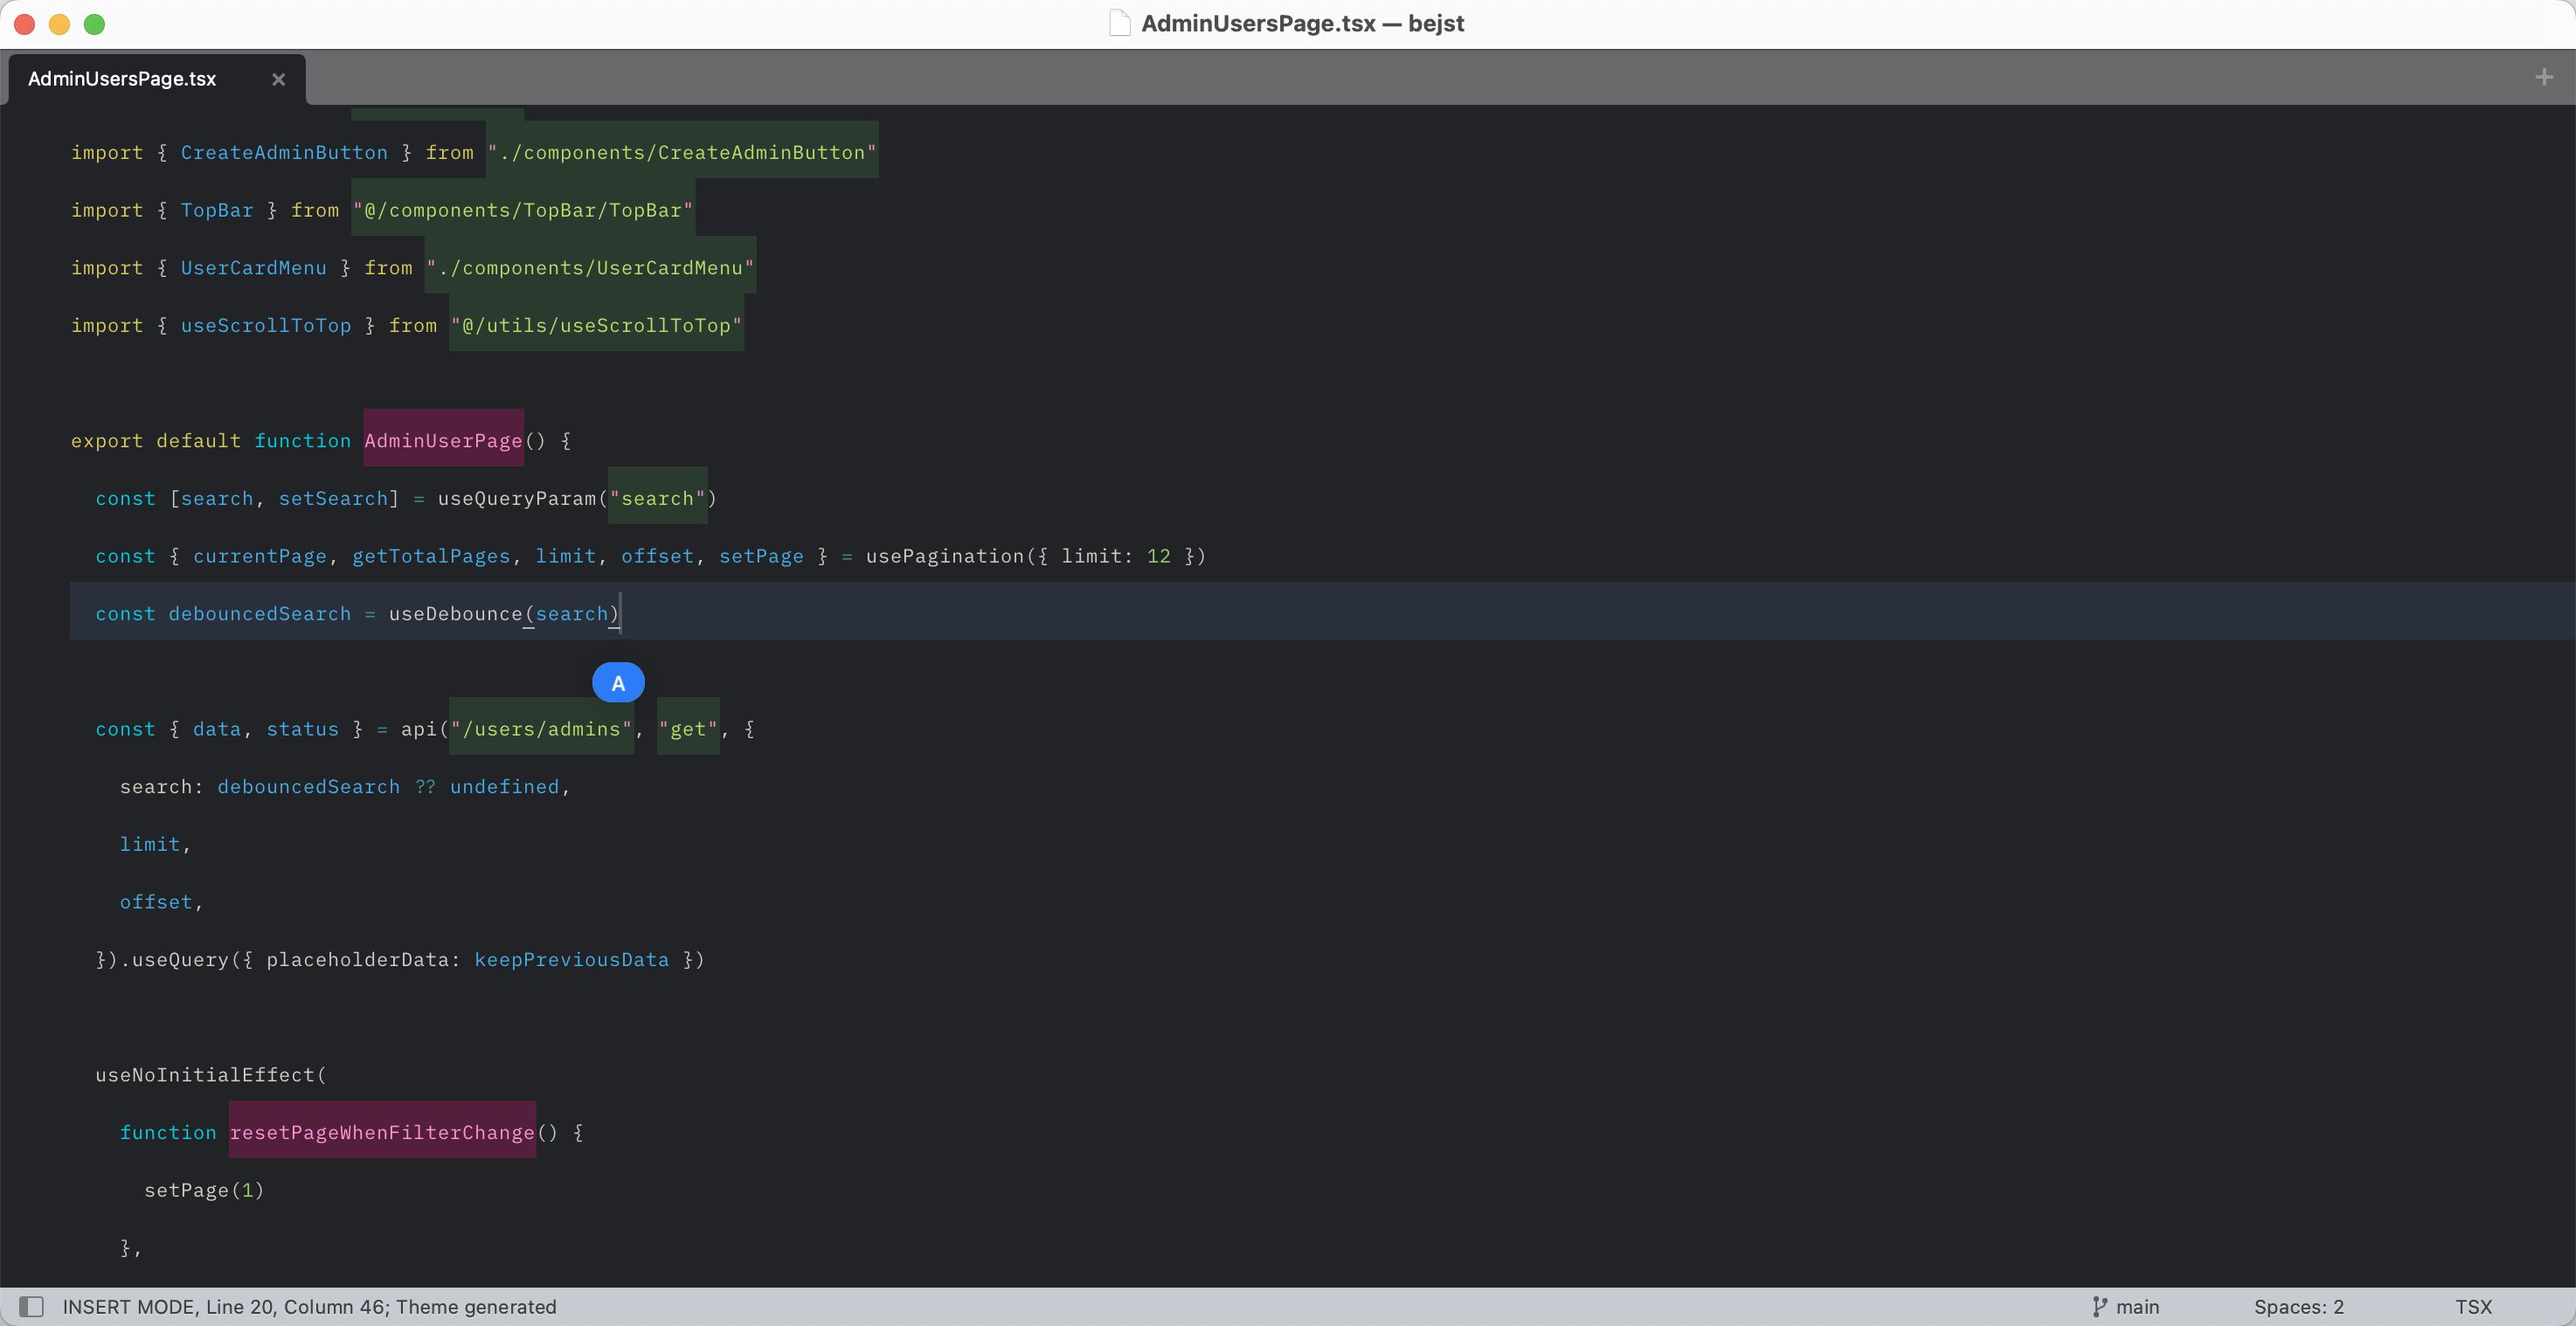Click the currentPage identifier
This screenshot has height=1326, width=2576.
coord(260,556)
